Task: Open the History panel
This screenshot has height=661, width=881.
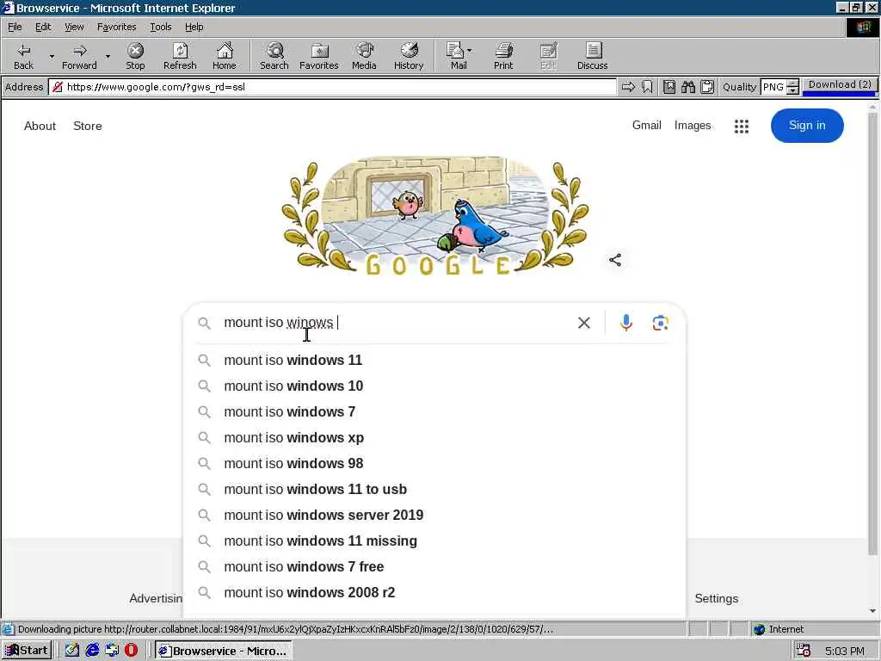Action: point(409,56)
